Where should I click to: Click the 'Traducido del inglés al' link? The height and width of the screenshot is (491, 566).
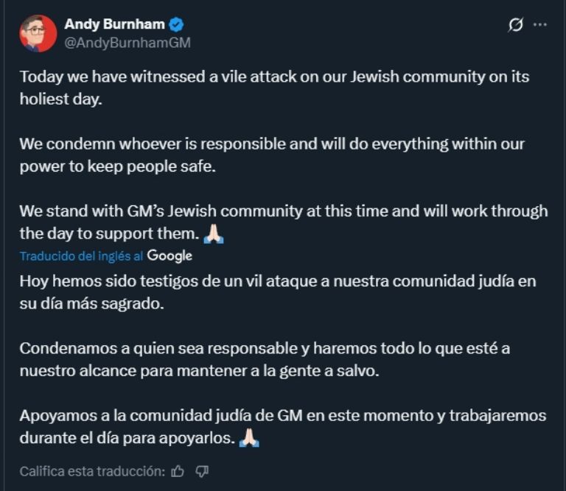[81, 256]
